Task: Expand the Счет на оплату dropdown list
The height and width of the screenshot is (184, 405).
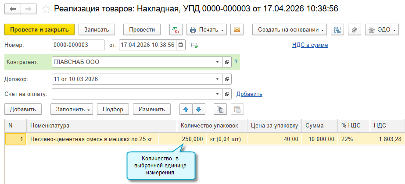Action: (218, 94)
